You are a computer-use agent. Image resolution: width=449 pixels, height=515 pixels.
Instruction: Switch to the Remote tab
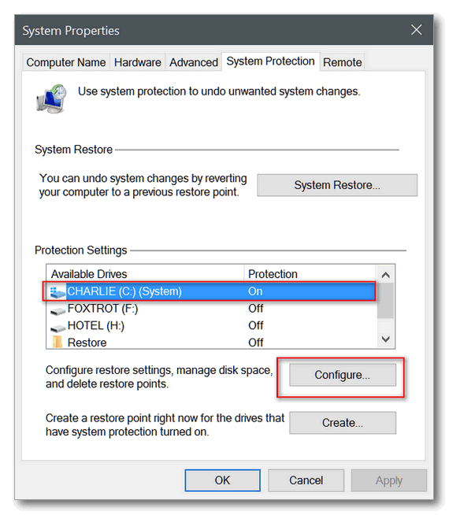(342, 62)
